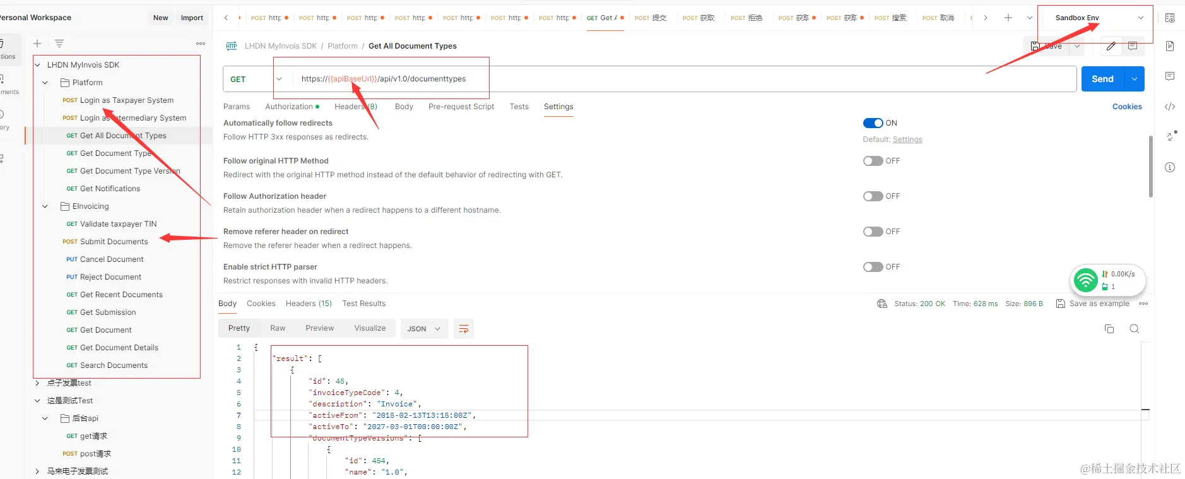The height and width of the screenshot is (479, 1185).
Task: Open the Cookies link
Action: [1127, 107]
